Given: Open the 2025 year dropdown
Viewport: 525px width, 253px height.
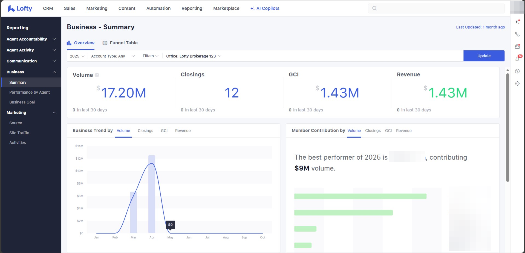Looking at the screenshot, I should point(77,56).
